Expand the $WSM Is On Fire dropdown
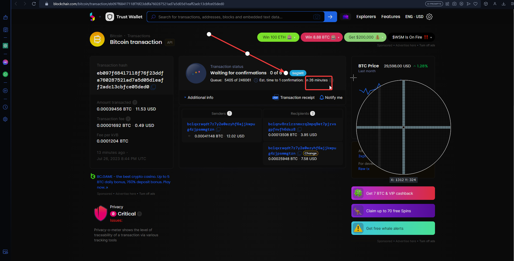 [x=431, y=37]
